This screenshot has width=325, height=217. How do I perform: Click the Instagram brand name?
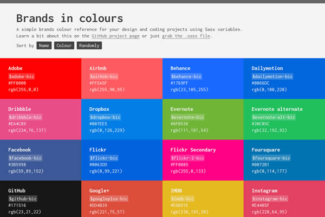click(x=264, y=190)
